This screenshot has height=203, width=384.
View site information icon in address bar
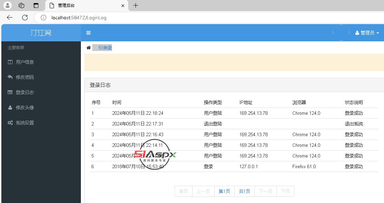click(43, 18)
